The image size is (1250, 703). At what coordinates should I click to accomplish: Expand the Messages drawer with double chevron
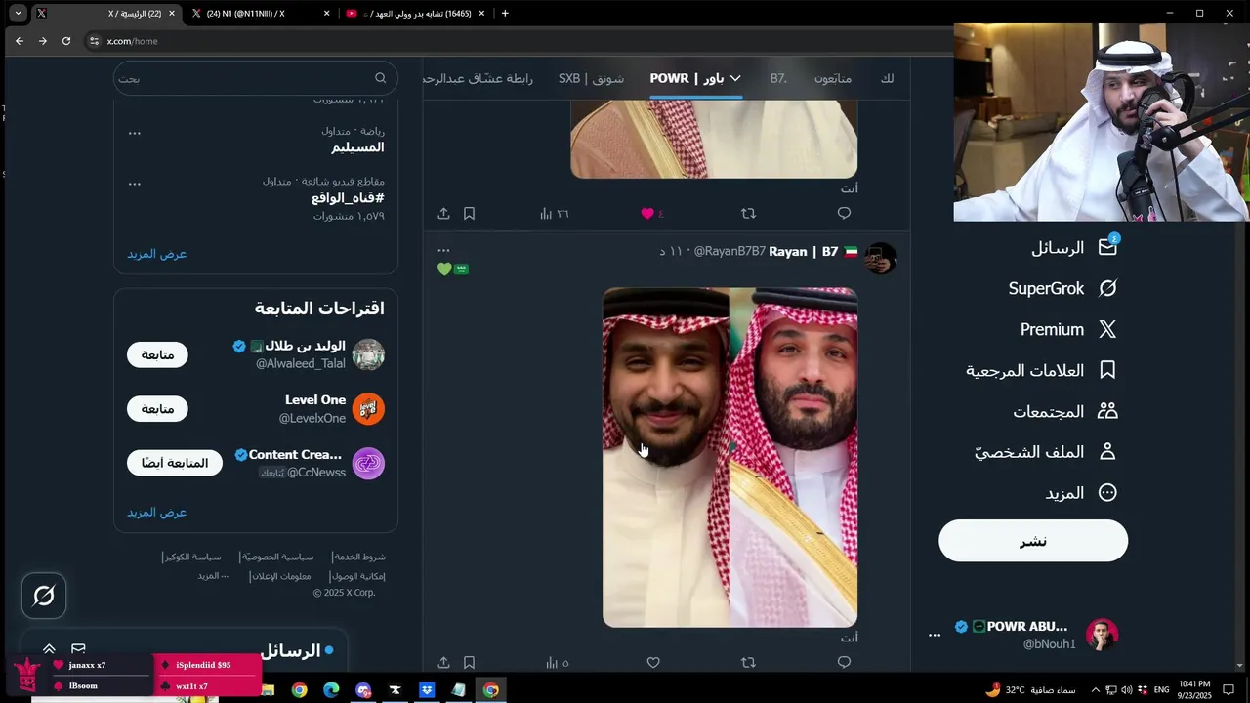point(49,649)
